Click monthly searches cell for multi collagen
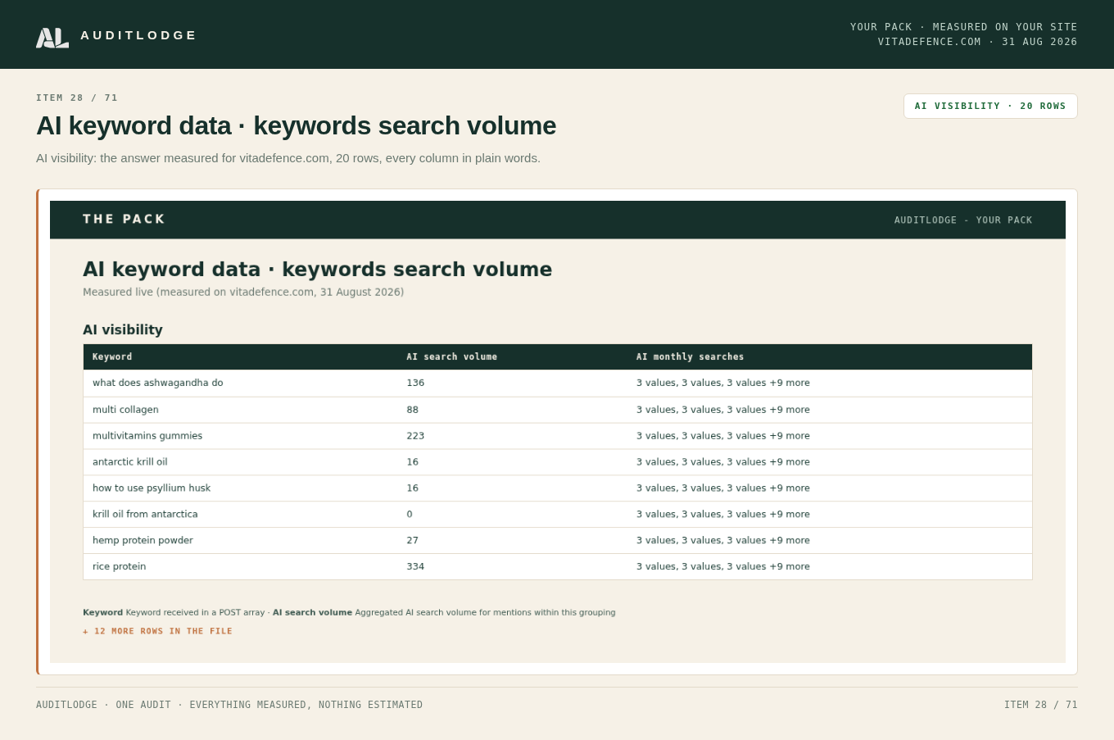This screenshot has height=740, width=1114. pyautogui.click(x=723, y=410)
